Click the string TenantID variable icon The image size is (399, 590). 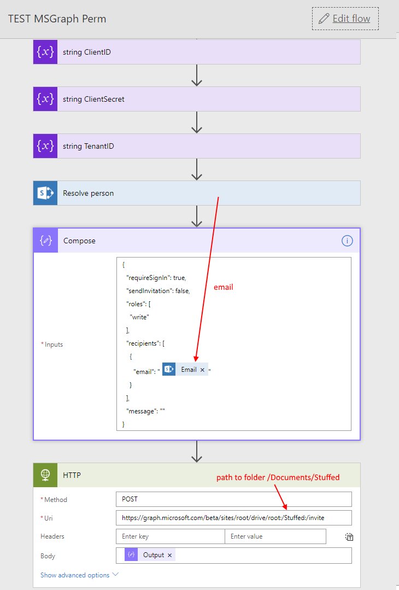point(45,146)
